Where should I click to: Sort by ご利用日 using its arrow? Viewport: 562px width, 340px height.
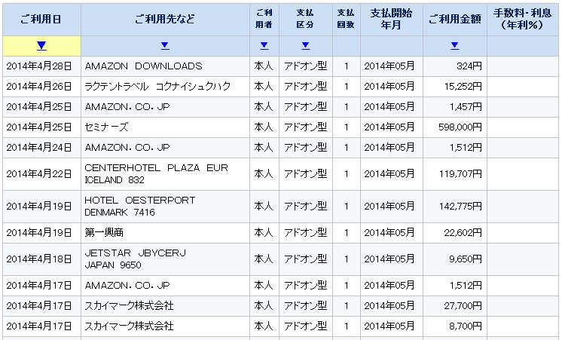[41, 45]
